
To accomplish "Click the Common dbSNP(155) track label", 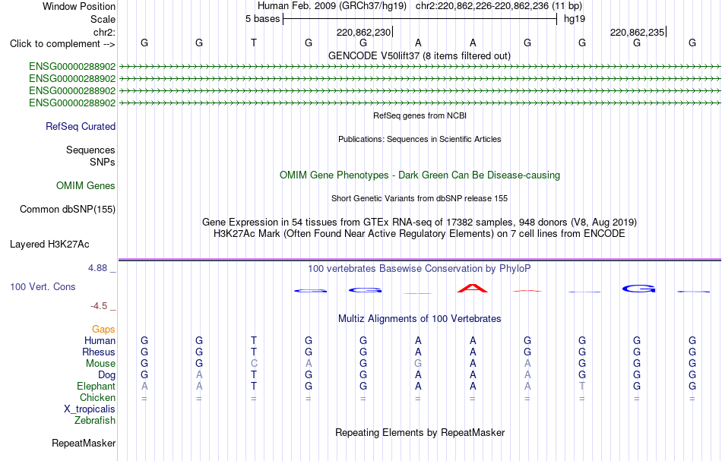I will [68, 210].
